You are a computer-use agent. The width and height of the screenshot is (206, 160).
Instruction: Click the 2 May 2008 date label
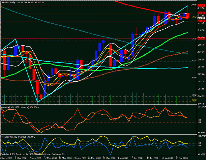tap(20, 158)
